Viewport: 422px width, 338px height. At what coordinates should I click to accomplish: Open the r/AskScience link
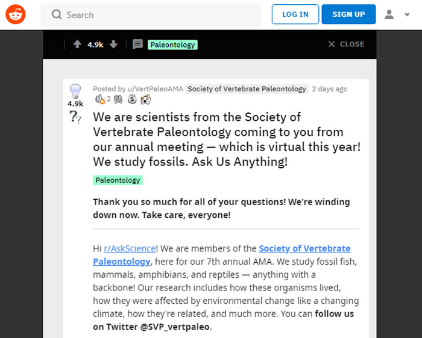tap(130, 248)
